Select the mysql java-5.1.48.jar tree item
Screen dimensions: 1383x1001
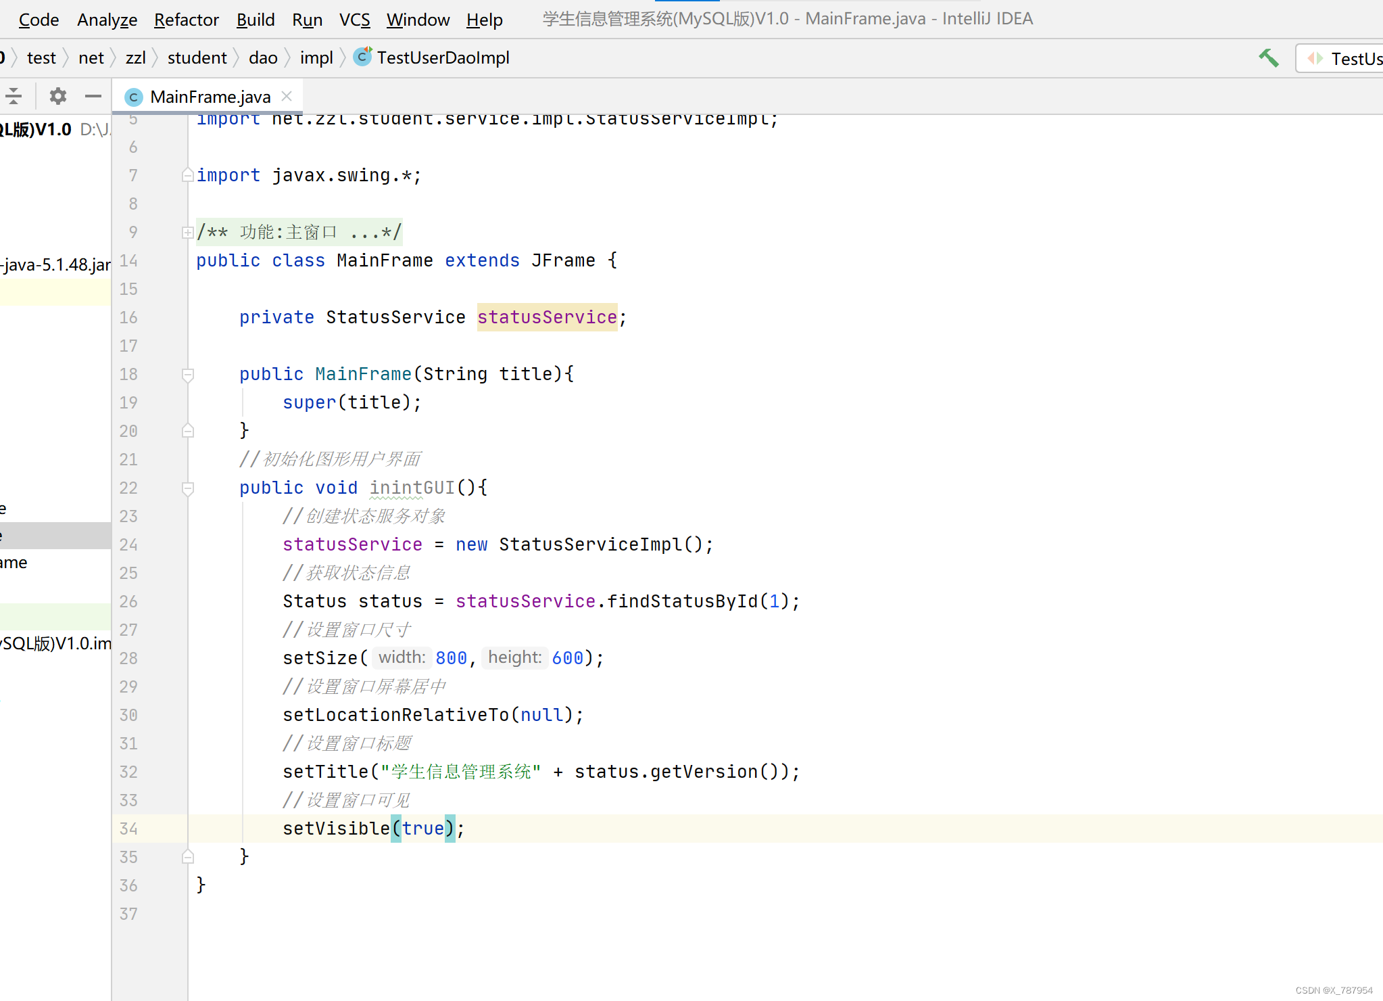pyautogui.click(x=55, y=264)
